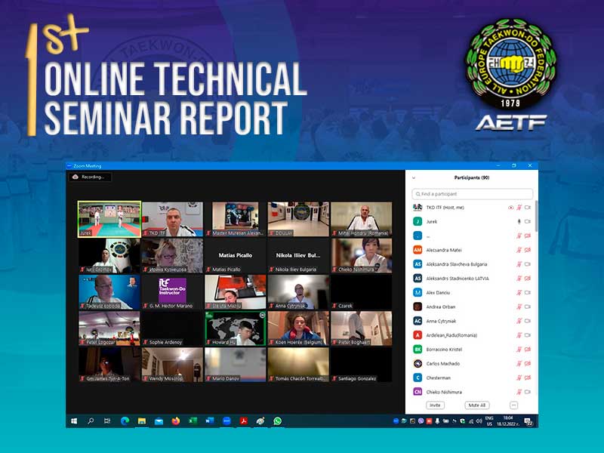604x453 pixels.
Task: Click ENG US language indicator in taskbar
Action: (x=489, y=421)
